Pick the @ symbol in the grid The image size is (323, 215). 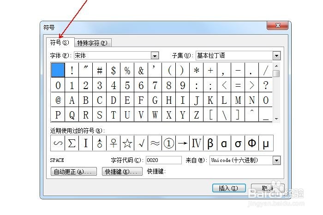(x=58, y=100)
